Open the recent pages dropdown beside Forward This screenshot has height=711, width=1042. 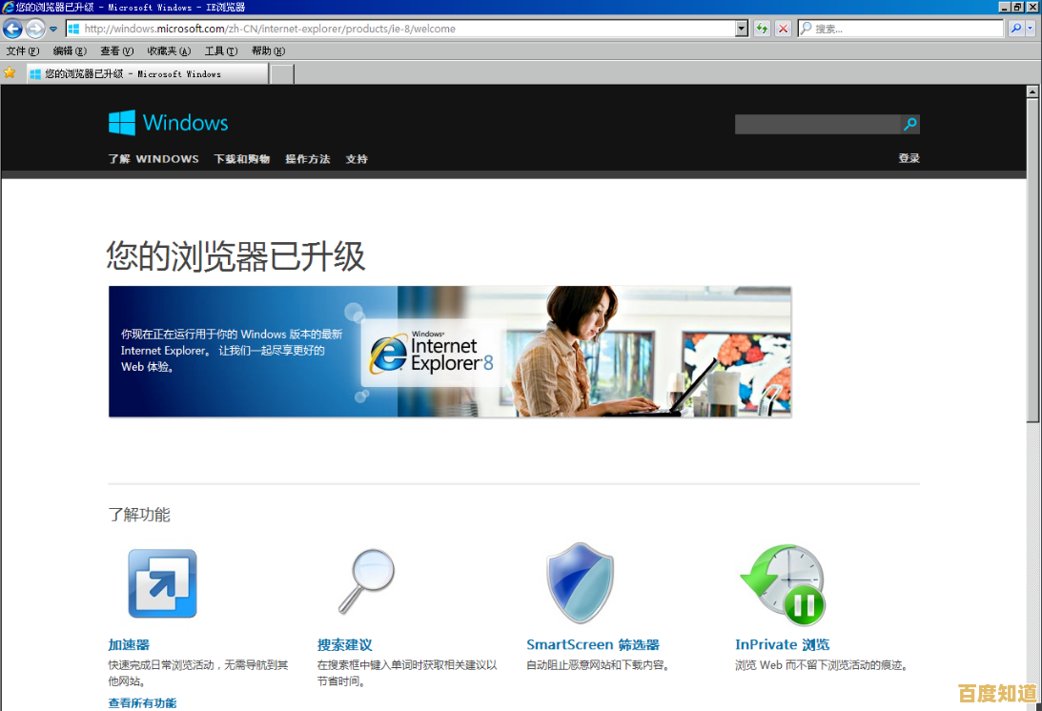pyautogui.click(x=53, y=29)
